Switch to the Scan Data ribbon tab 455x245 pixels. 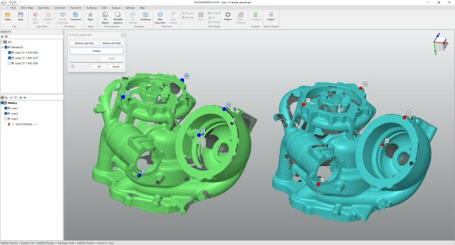coord(44,8)
